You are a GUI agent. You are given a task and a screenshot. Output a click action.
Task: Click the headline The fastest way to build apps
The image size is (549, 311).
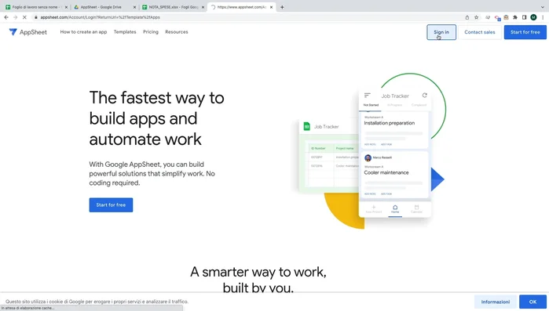tap(156, 118)
